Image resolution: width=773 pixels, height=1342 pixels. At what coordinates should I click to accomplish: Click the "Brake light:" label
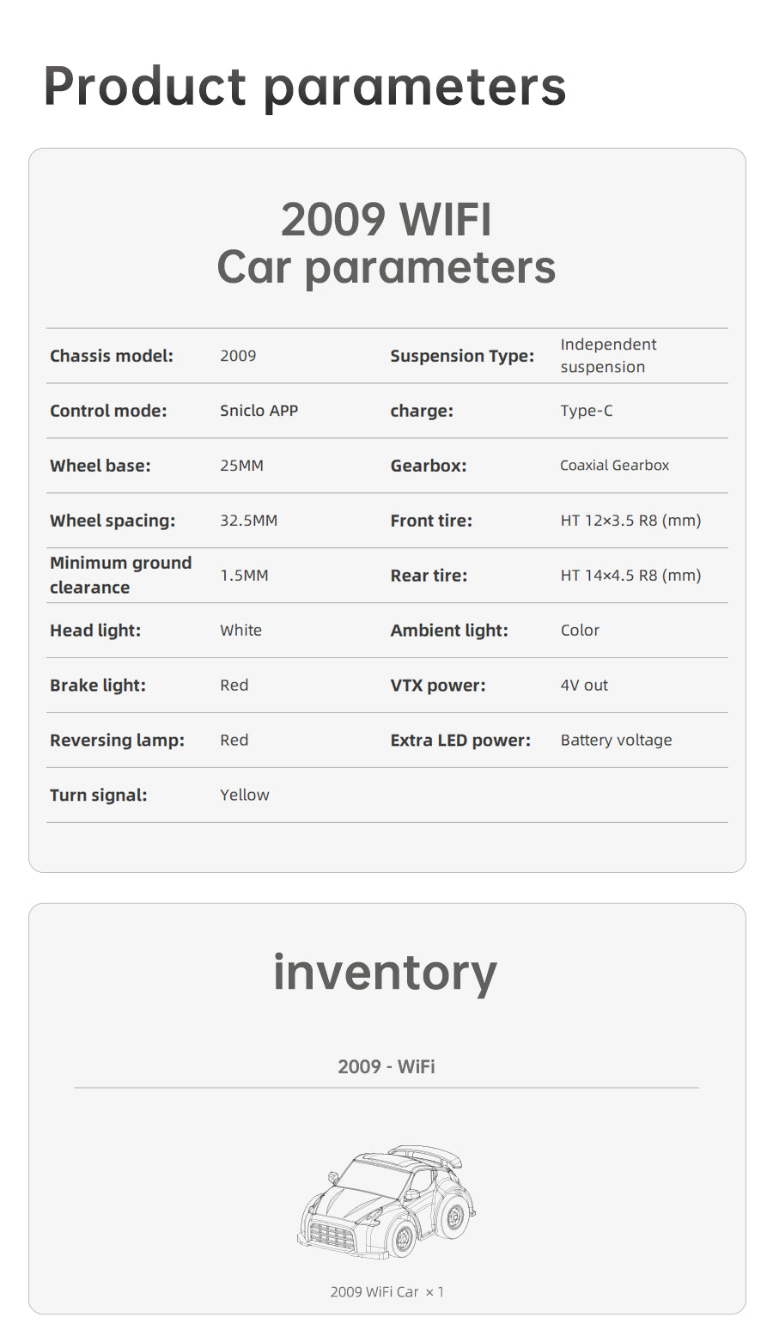pyautogui.click(x=98, y=686)
